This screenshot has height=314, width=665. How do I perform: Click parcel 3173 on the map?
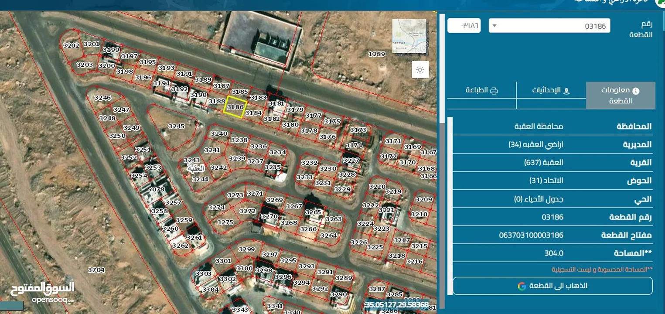point(358,130)
